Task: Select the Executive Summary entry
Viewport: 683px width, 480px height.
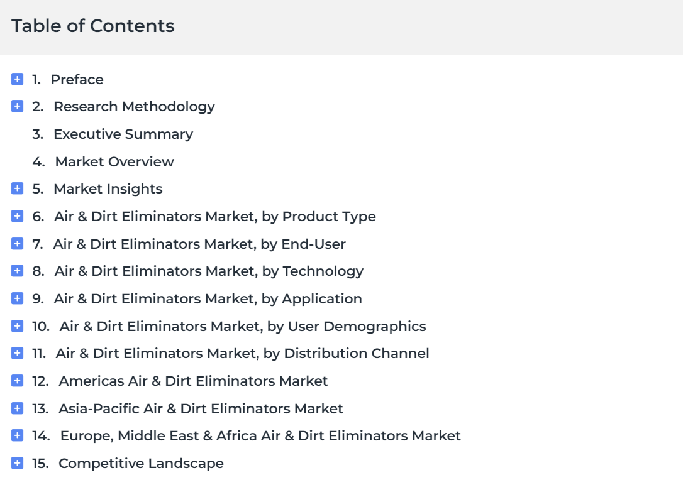Action: (x=123, y=134)
